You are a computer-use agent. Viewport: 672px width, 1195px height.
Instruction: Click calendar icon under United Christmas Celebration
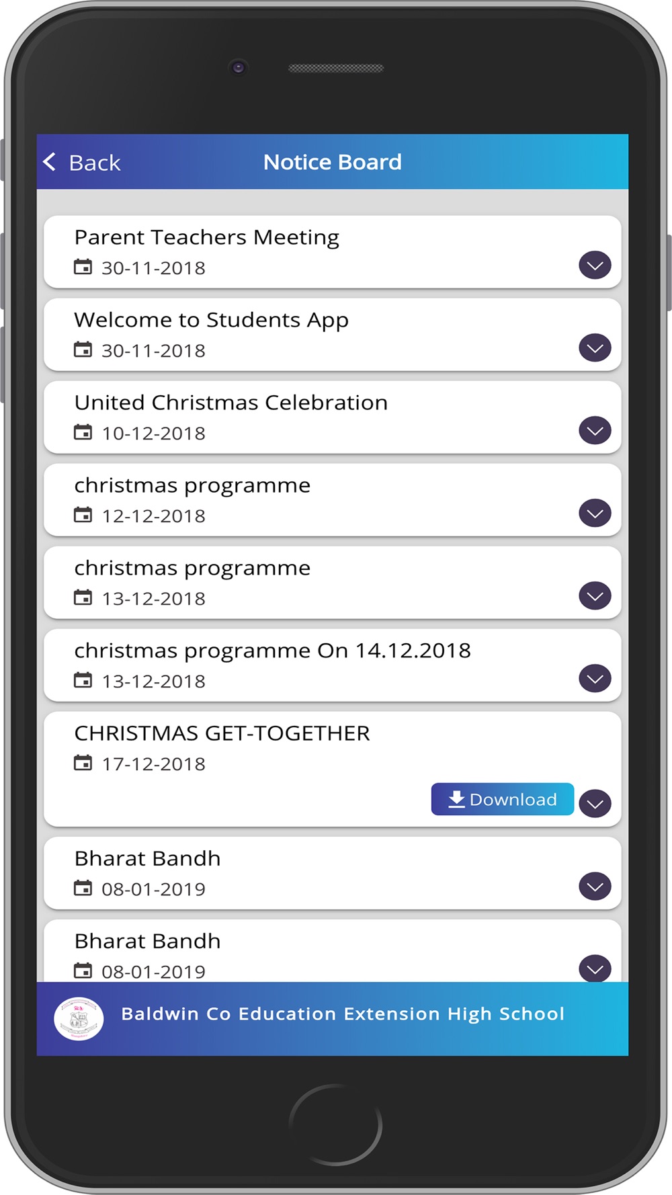point(83,432)
